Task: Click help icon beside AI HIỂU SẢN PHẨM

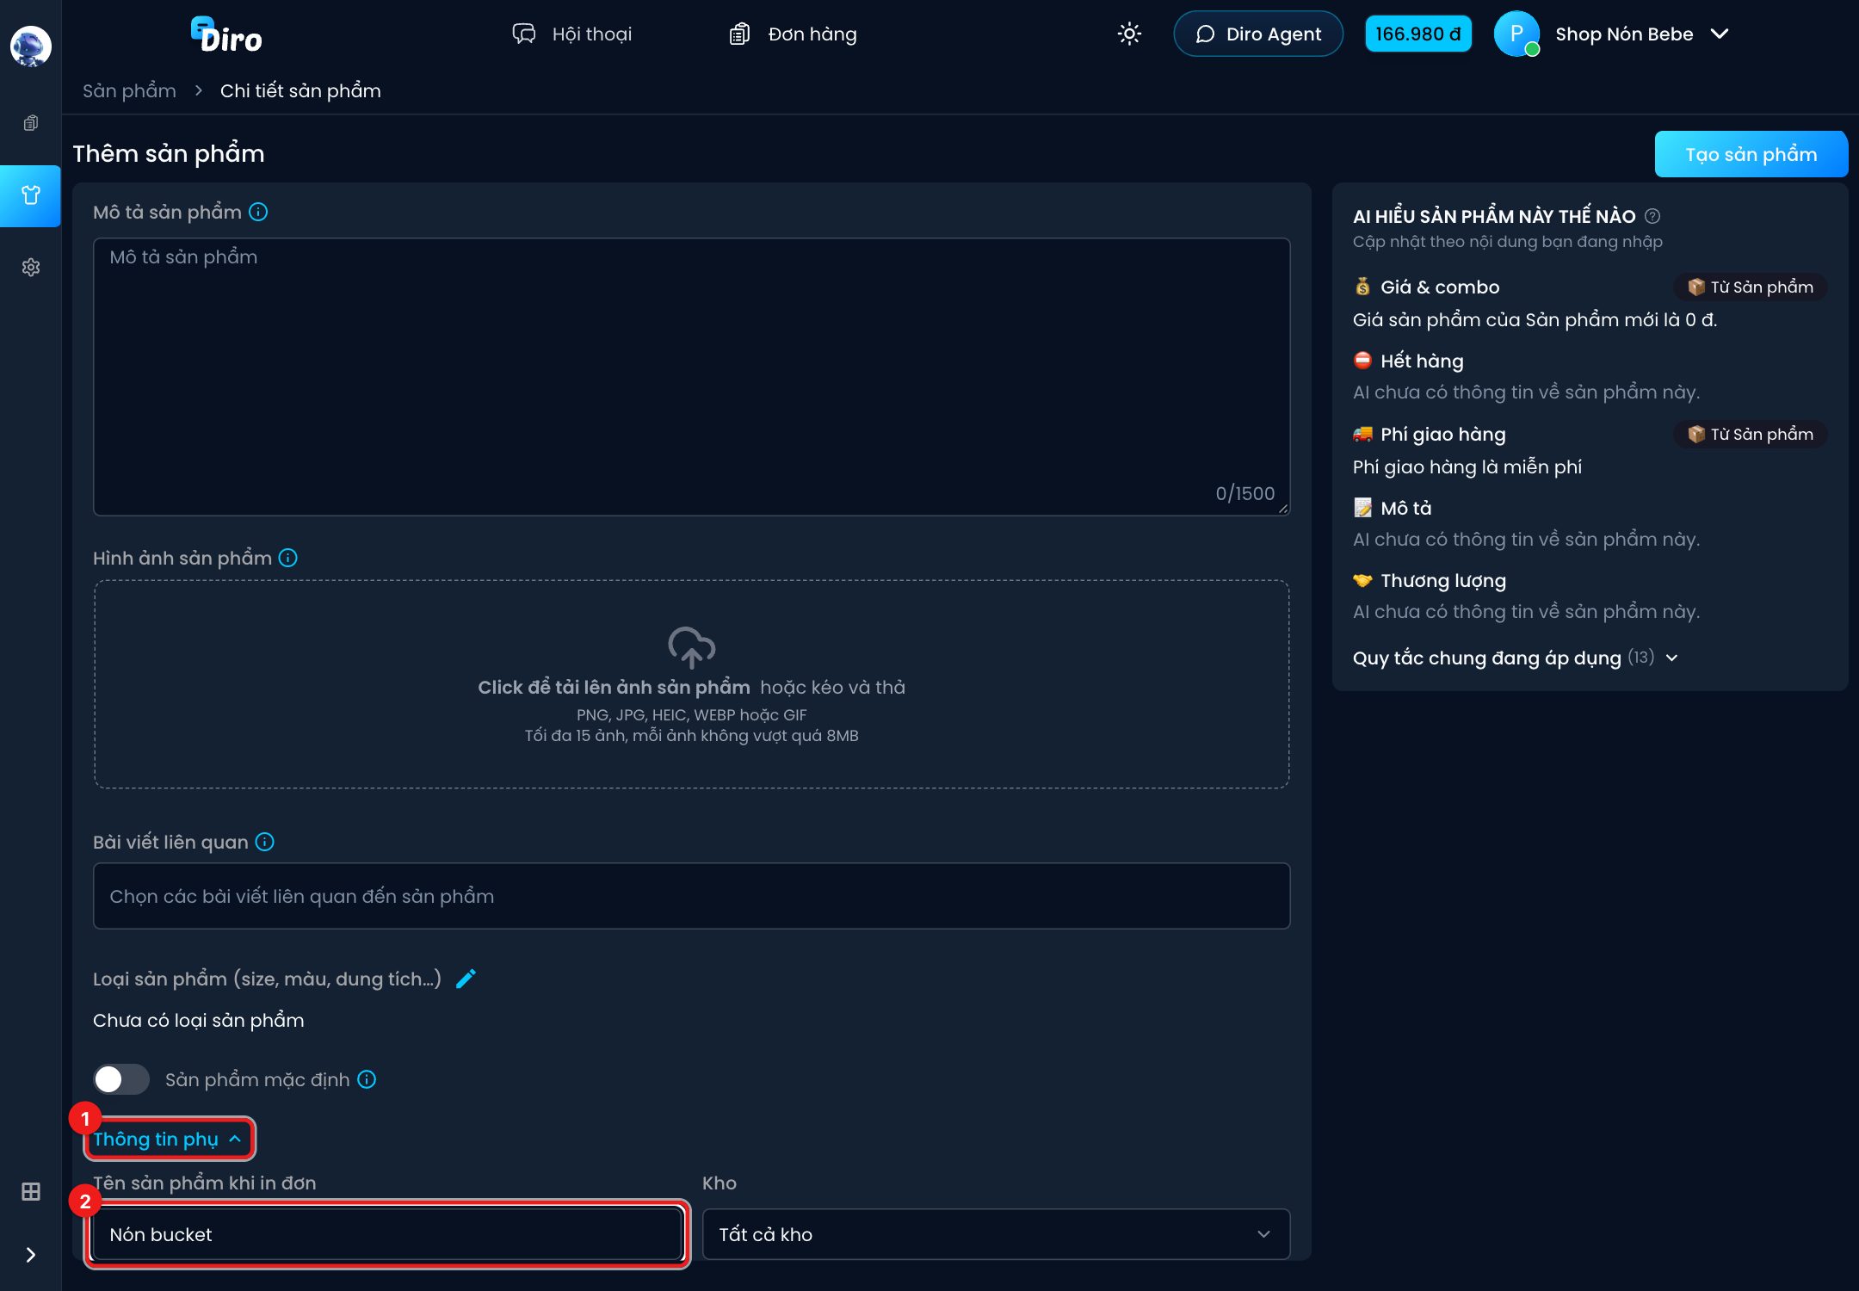Action: [1652, 216]
